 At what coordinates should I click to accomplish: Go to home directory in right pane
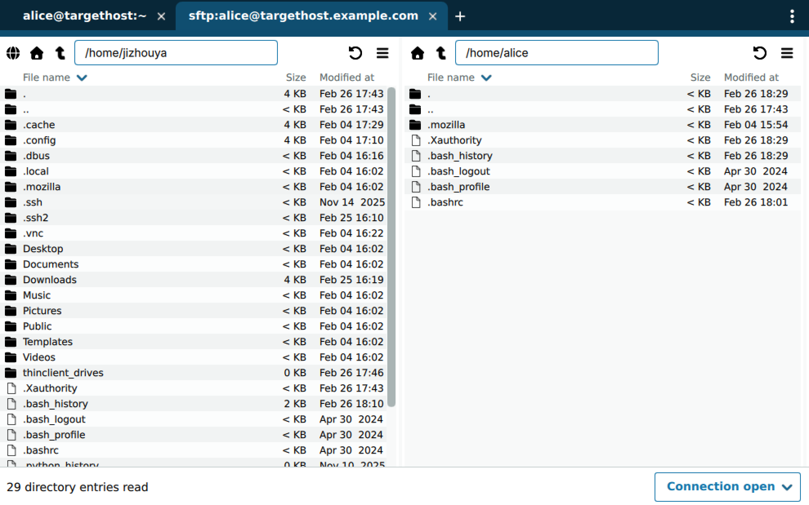417,53
